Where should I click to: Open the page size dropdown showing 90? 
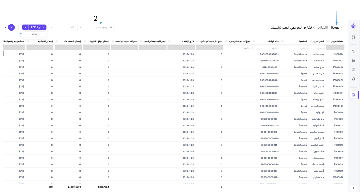click(x=62, y=27)
